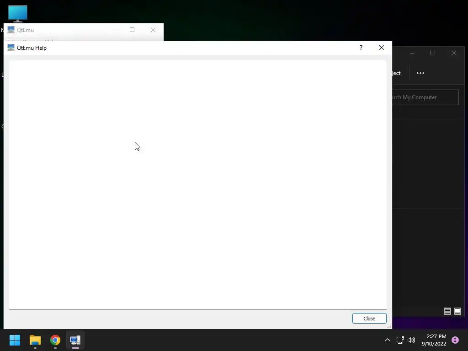Open File Explorer from the taskbar
This screenshot has height=351, width=468.
click(35, 340)
